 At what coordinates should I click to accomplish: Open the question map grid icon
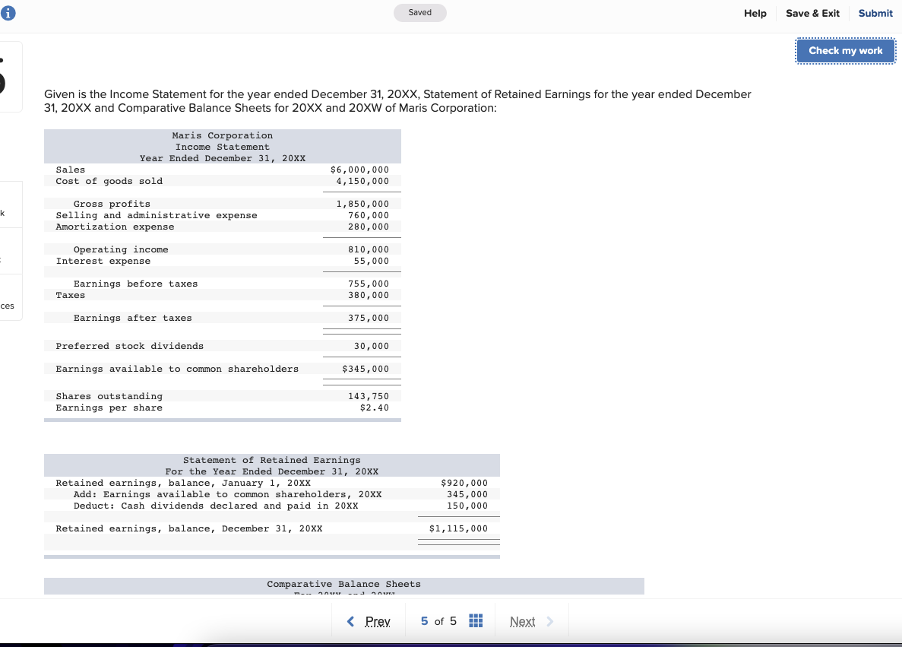[x=476, y=621]
